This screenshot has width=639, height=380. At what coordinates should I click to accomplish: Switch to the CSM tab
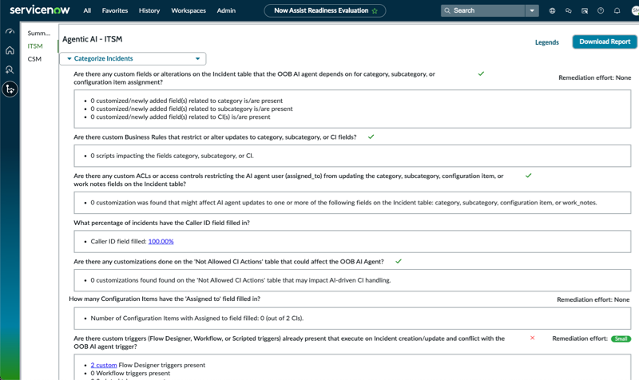[34, 59]
